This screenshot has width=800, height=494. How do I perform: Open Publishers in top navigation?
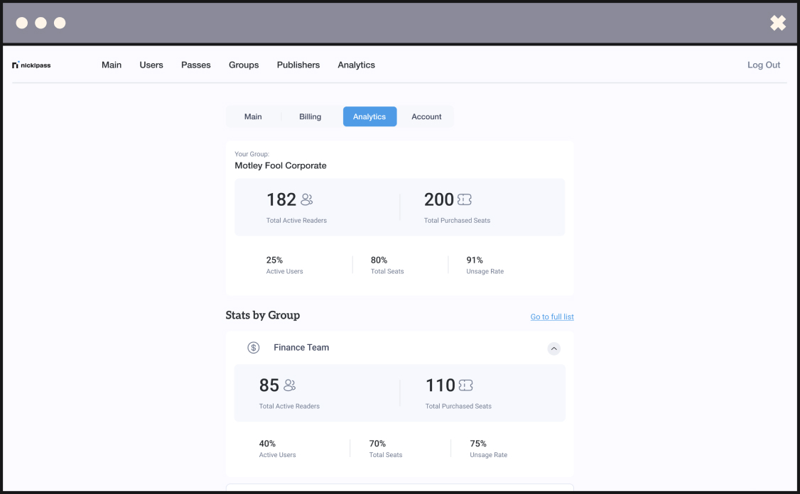click(298, 65)
